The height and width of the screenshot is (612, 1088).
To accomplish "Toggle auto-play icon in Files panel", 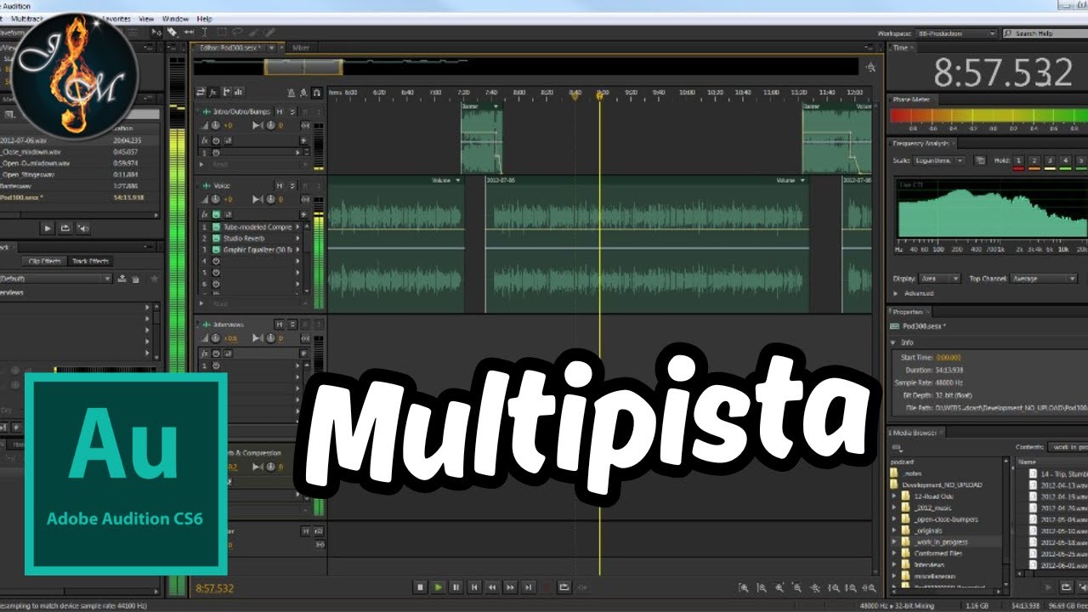I will (83, 228).
